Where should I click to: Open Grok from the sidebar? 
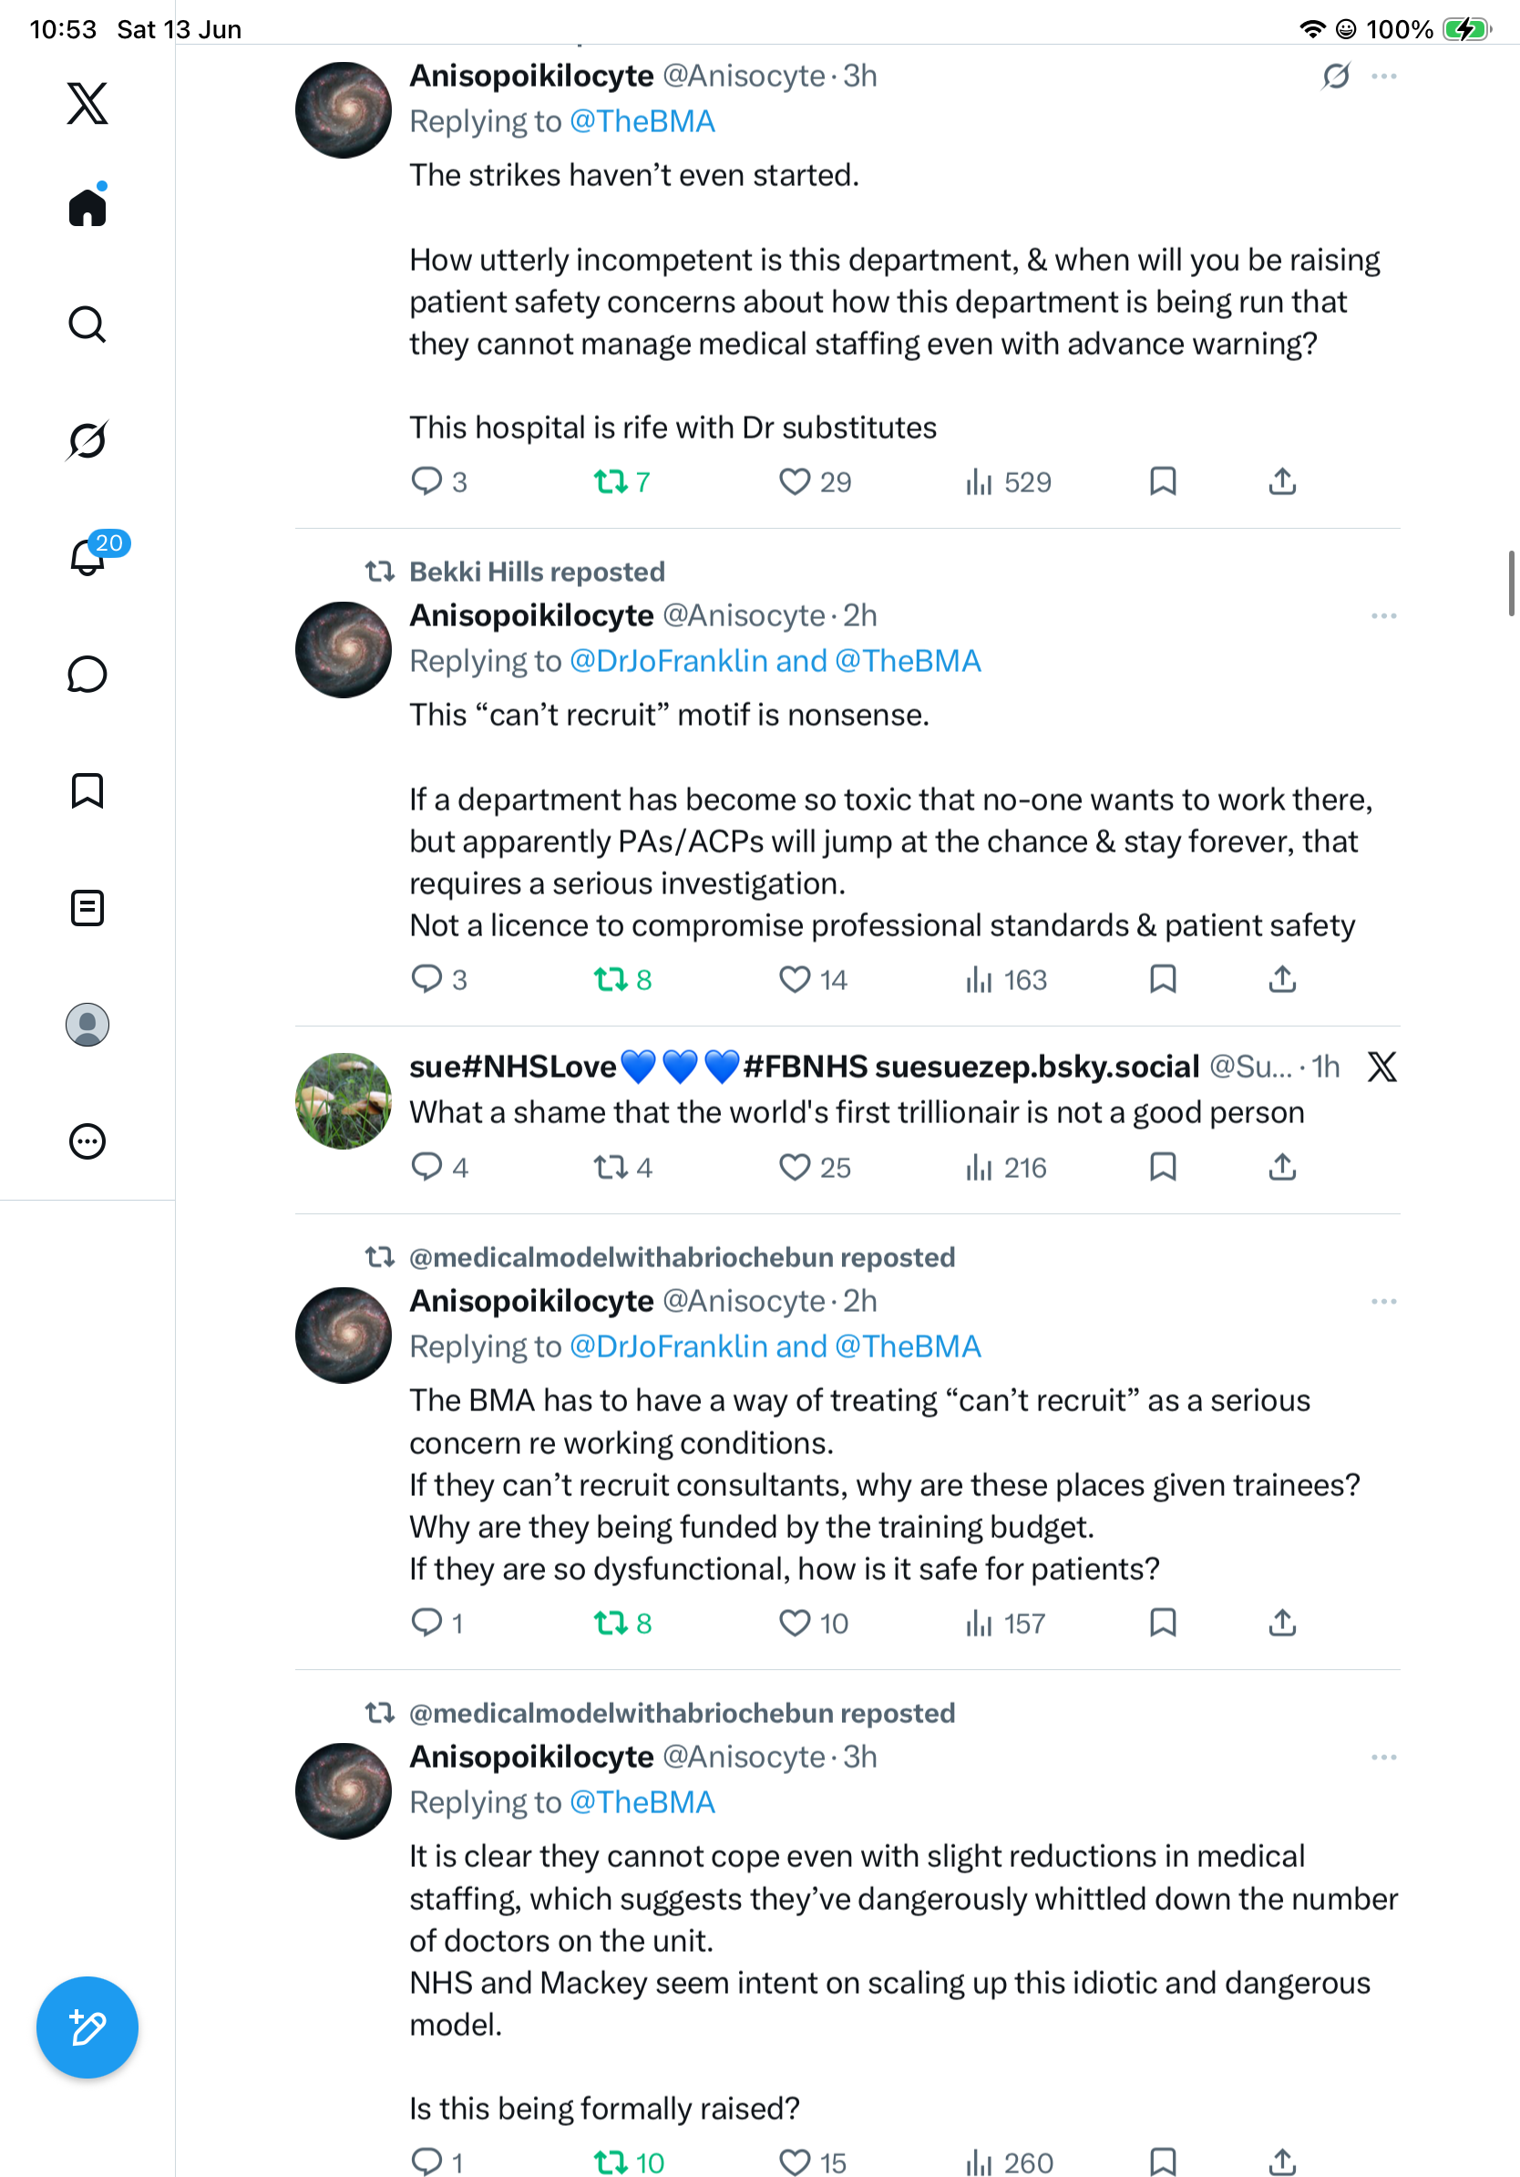point(87,440)
